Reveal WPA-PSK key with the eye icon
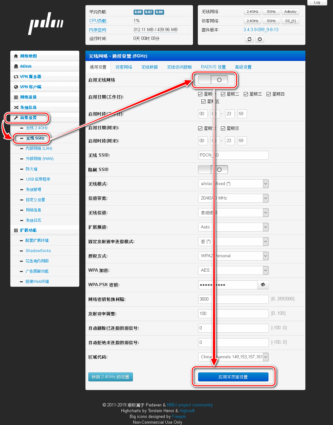333x425 pixels. click(x=263, y=285)
